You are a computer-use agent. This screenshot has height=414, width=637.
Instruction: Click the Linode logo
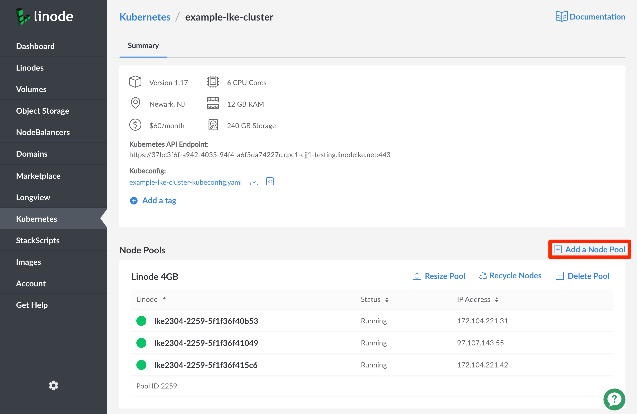(x=44, y=17)
